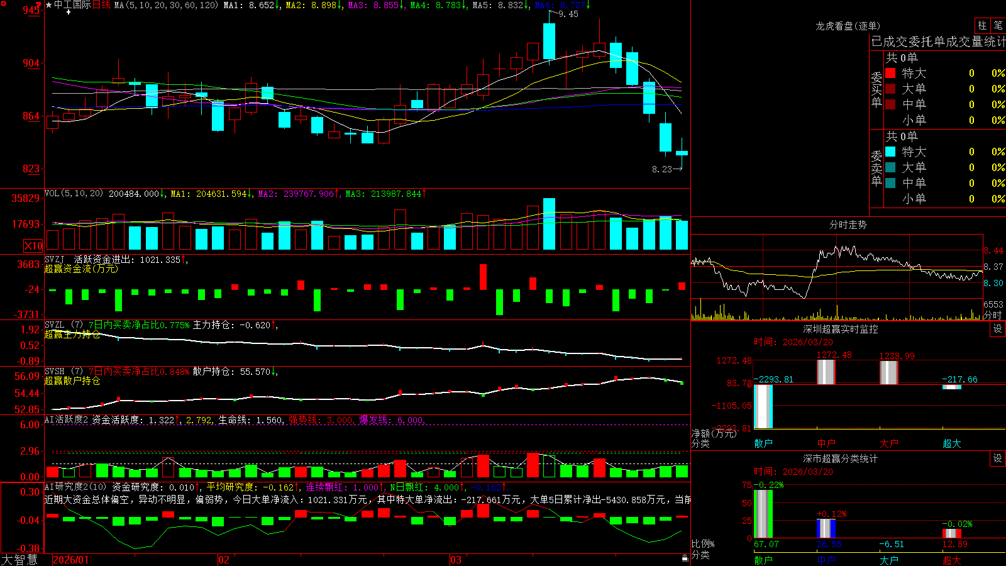The height and width of the screenshot is (566, 1006).
Task: Click the teal 中单 sell-order swatch
Action: pos(890,183)
